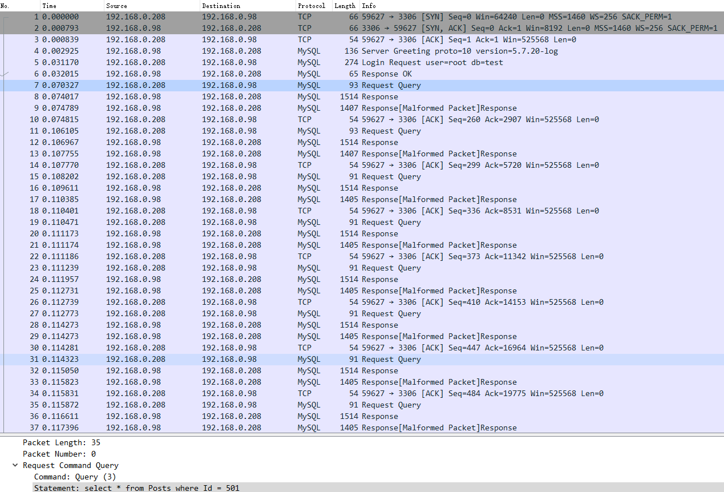The image size is (724, 492).
Task: Click the Length column header
Action: tap(346, 6)
